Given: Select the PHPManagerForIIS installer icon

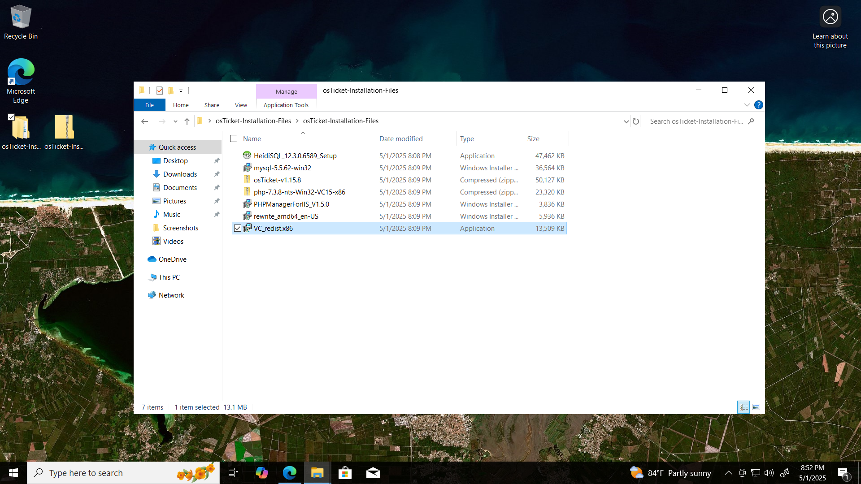Looking at the screenshot, I should coord(247,203).
